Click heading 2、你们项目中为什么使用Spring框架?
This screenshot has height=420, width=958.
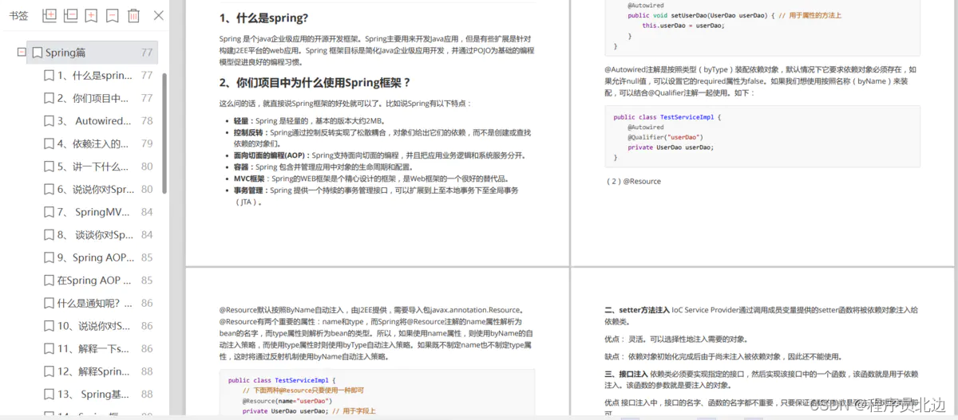[315, 82]
